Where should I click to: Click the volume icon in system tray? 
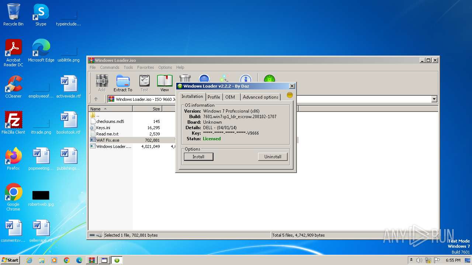pos(419,260)
